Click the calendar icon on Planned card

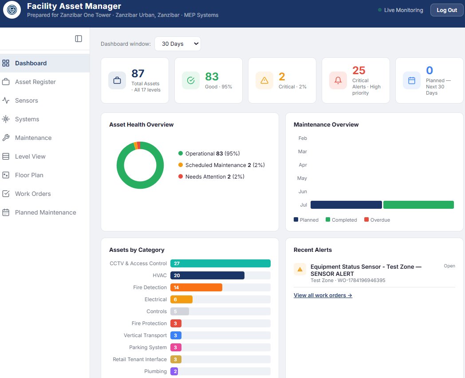pos(412,80)
